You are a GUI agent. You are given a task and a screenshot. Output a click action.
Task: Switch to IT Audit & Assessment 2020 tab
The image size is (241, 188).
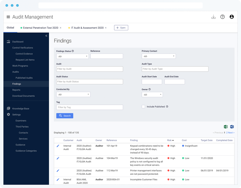point(87,28)
